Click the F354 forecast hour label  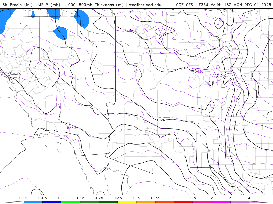(x=203, y=5)
